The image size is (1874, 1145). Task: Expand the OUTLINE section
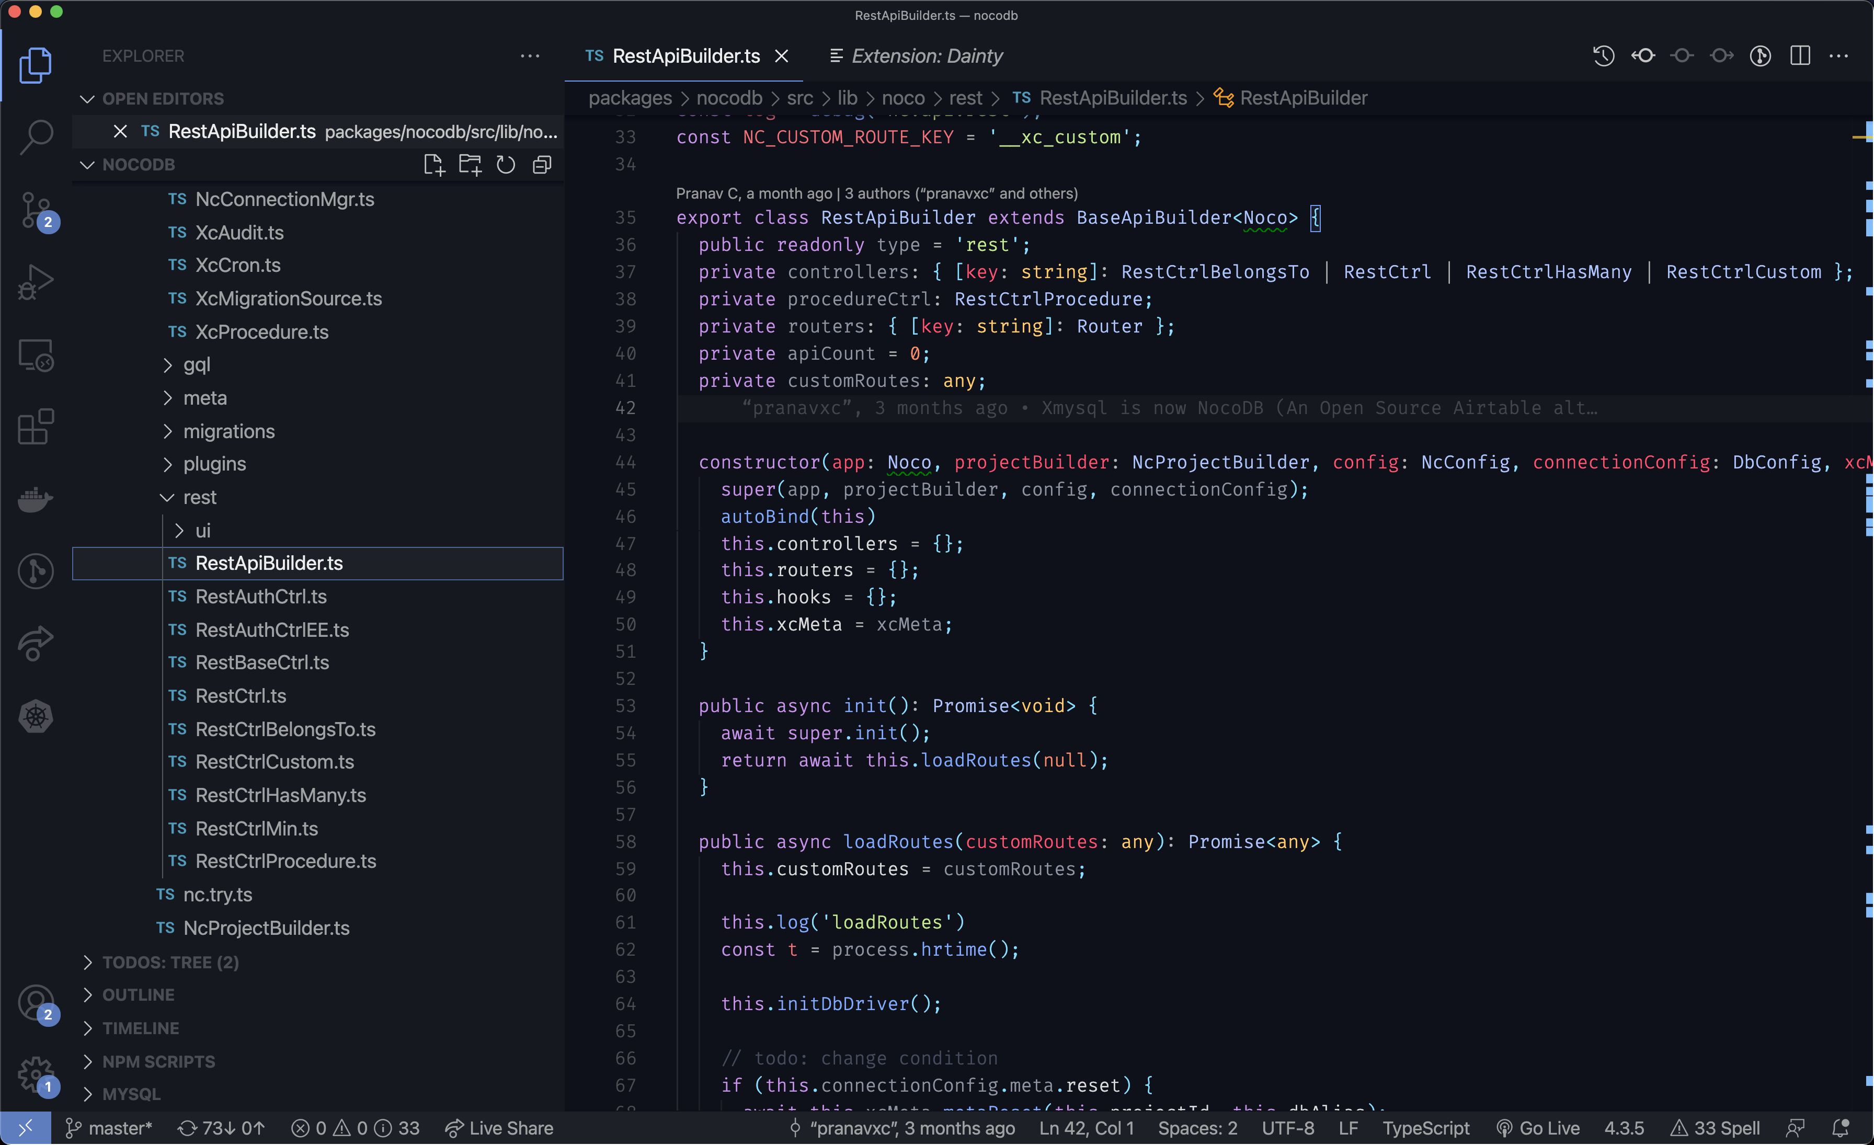point(138,995)
